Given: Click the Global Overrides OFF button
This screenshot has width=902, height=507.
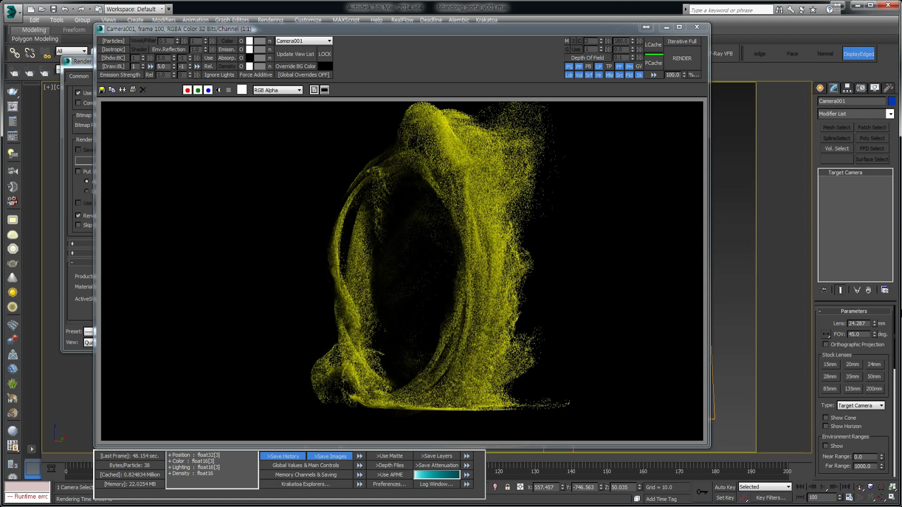Looking at the screenshot, I should pyautogui.click(x=303, y=75).
